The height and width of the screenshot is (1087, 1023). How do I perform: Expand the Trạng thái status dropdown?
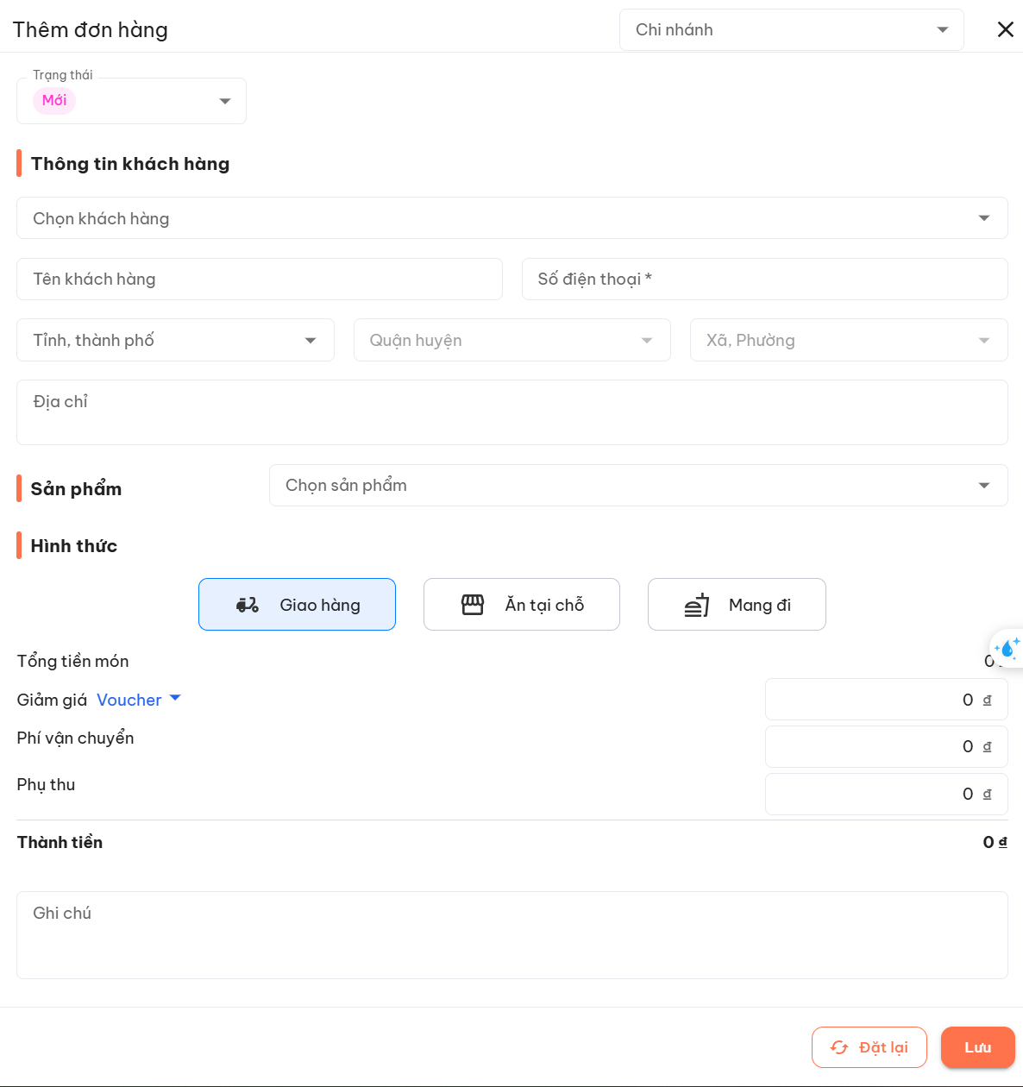pyautogui.click(x=131, y=101)
